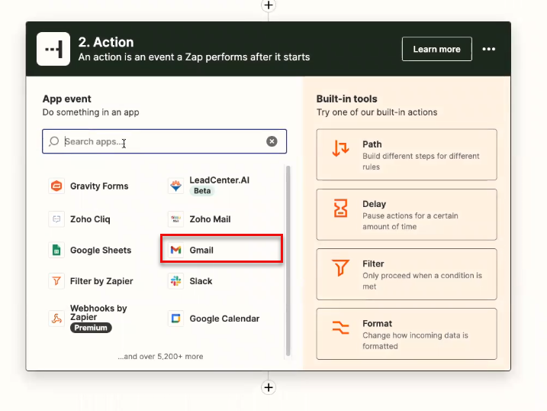Add a Path built-in tool

pos(406,155)
